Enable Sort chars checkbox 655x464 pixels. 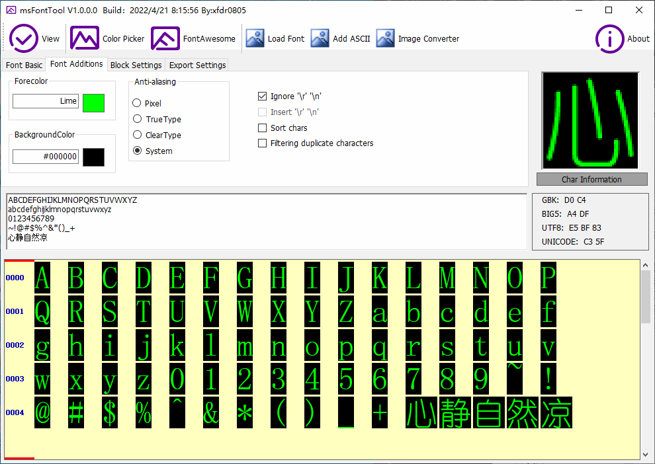pos(263,128)
